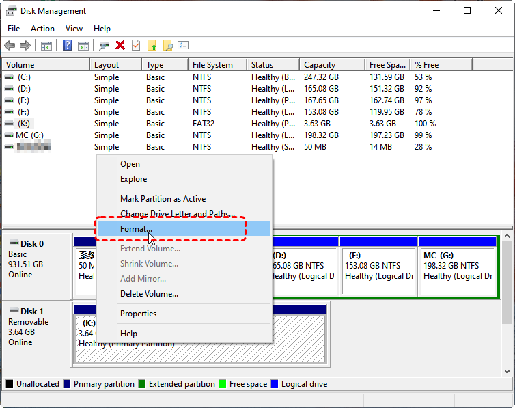Click the Primary partition legend swatch
This screenshot has width=515, height=408.
67,383
